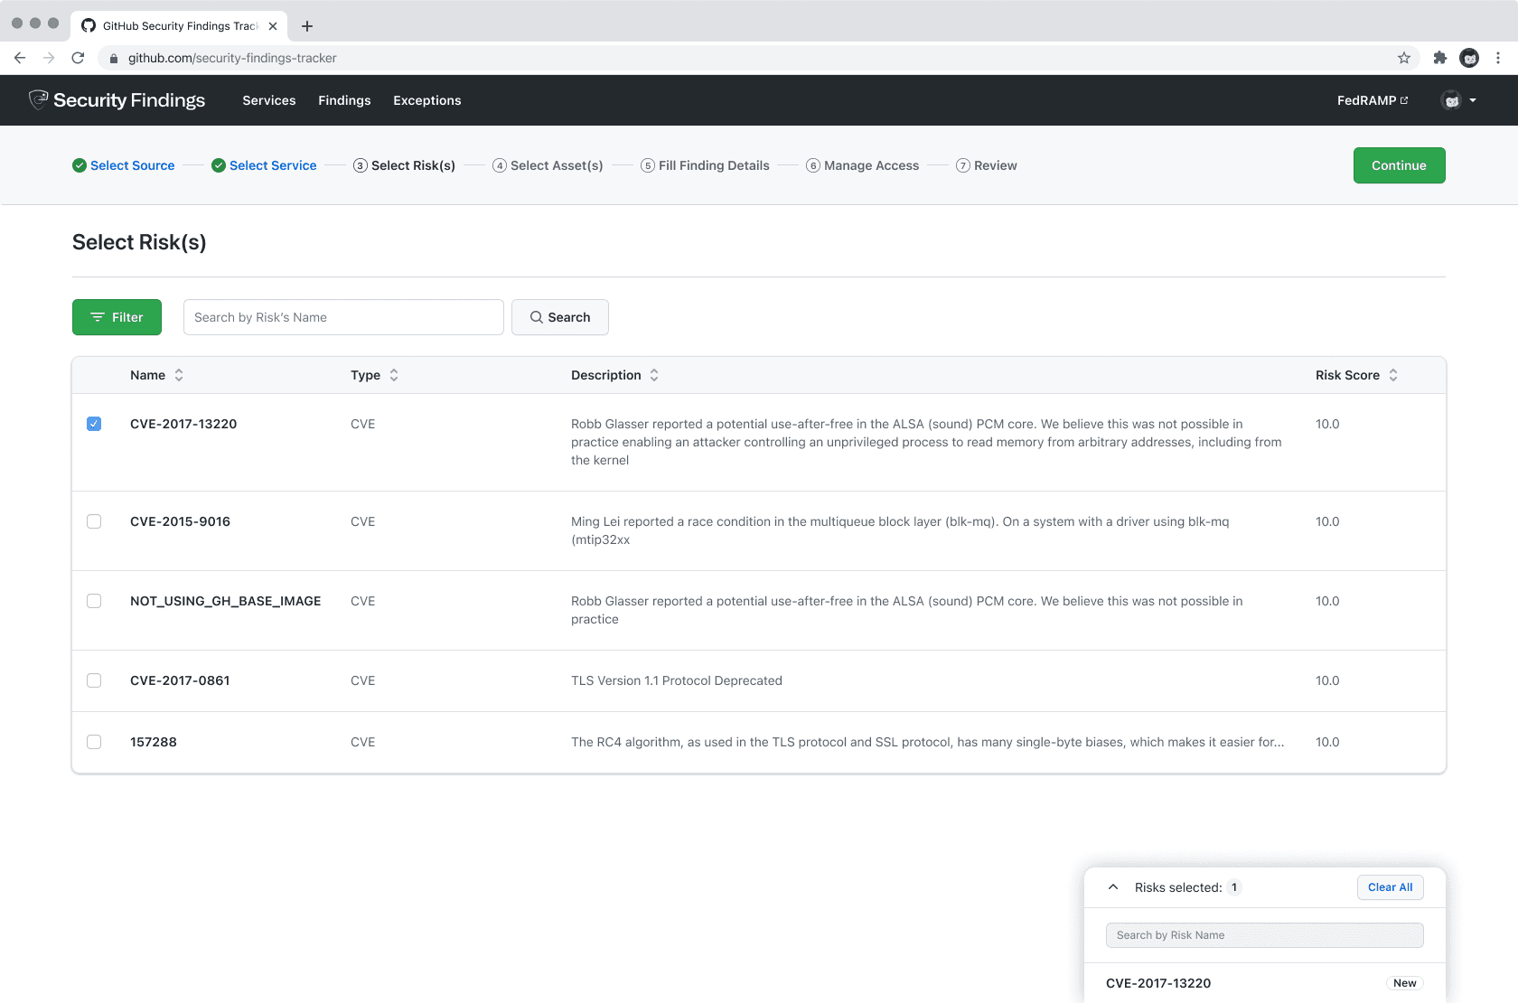Image resolution: width=1518 pixels, height=1003 pixels.
Task: Click the browser forward arrow
Action: 49,58
